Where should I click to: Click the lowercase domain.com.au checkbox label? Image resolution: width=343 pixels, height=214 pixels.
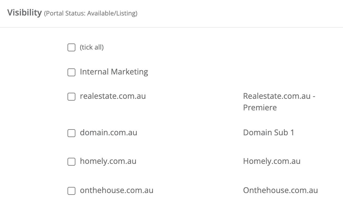click(109, 133)
